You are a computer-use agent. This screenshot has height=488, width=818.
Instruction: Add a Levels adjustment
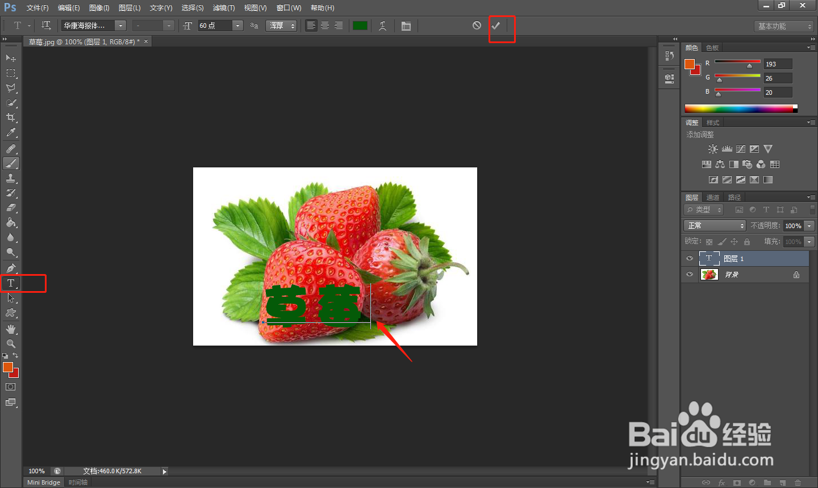727,149
